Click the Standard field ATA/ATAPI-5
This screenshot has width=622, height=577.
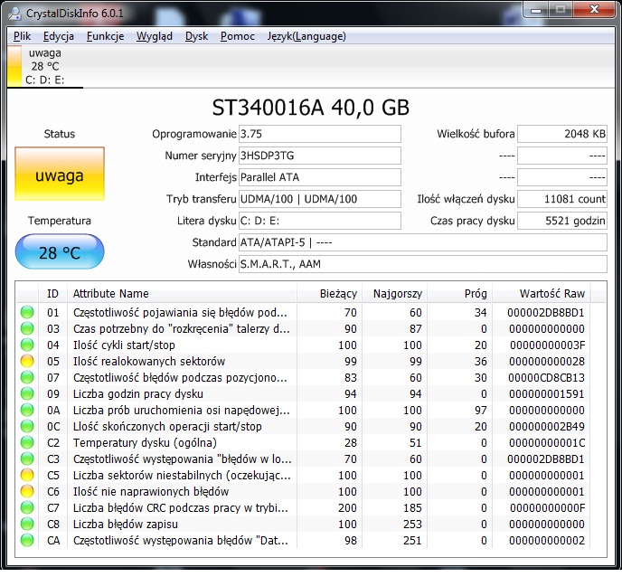click(423, 242)
